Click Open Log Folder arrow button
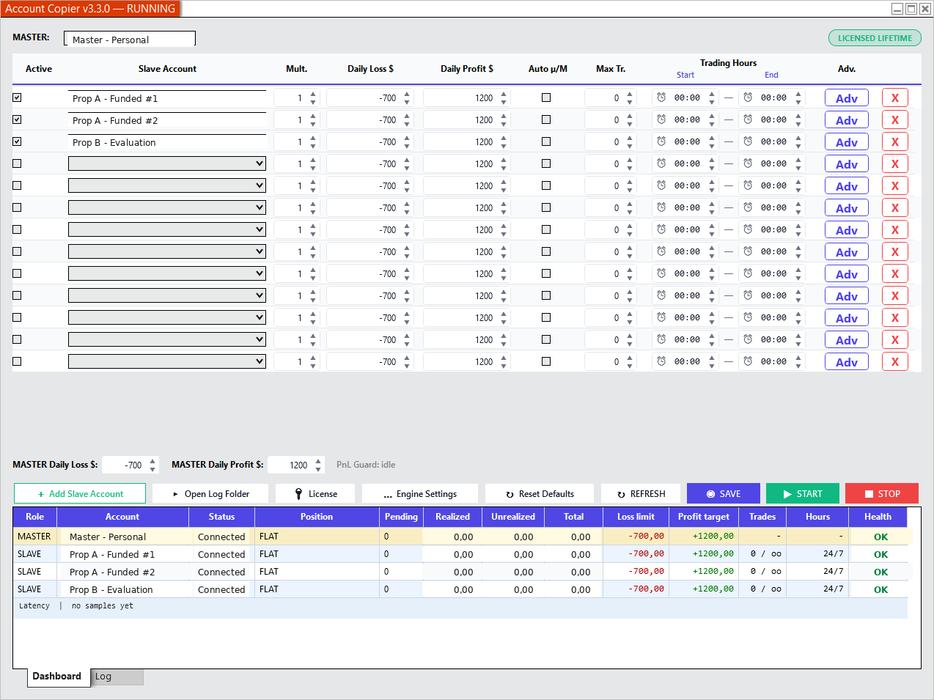 210,494
